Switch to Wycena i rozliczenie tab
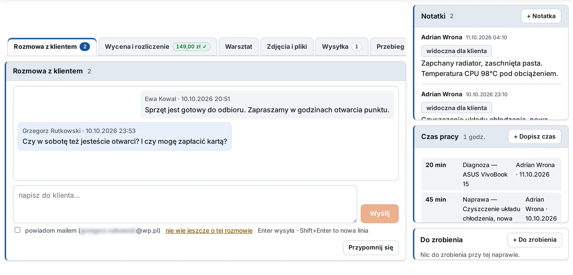Viewport: 573px width, 275px height. 158,47
